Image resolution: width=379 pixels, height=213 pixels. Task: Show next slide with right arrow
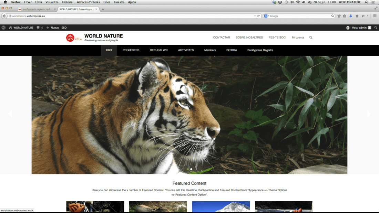[369, 114]
